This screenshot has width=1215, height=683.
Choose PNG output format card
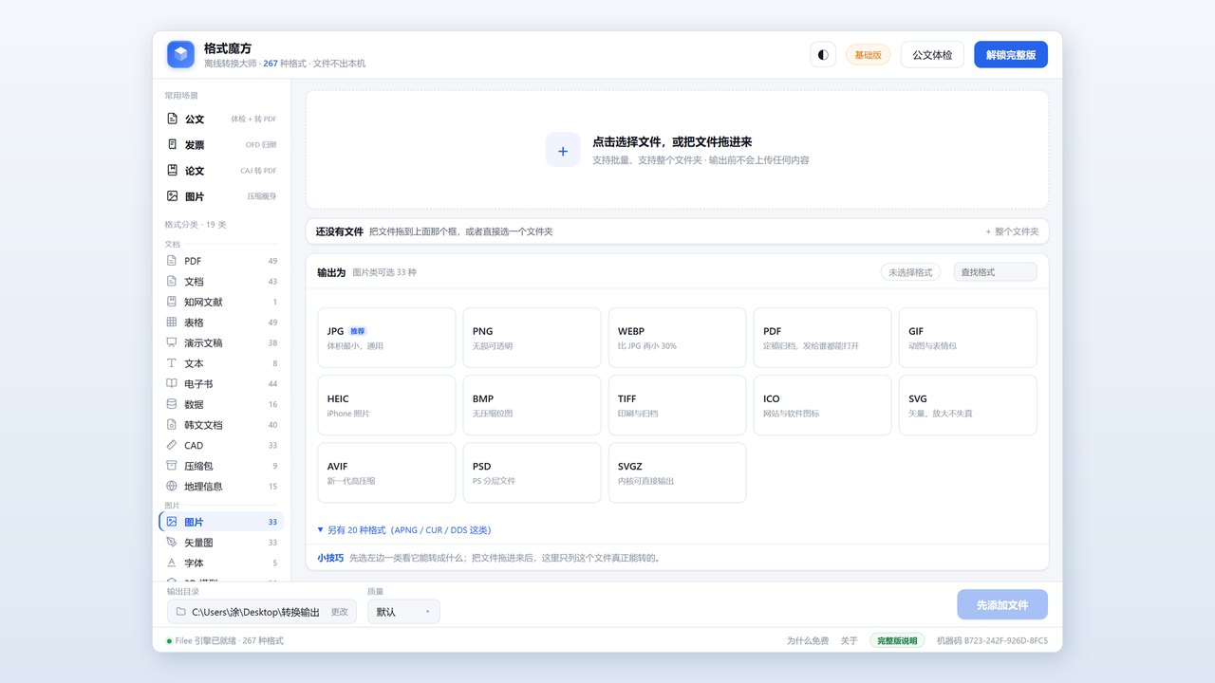532,338
